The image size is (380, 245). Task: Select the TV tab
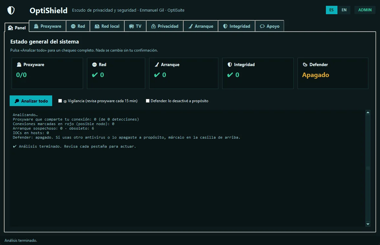135,26
